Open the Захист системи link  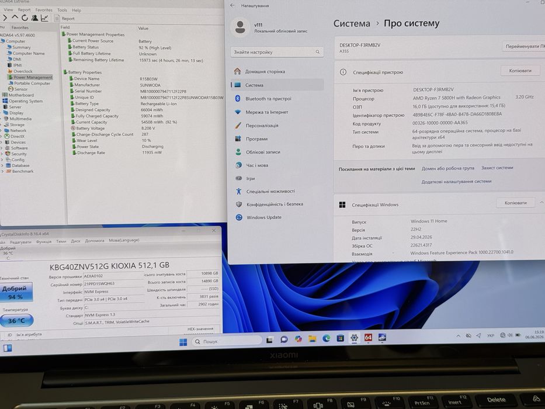pos(497,168)
